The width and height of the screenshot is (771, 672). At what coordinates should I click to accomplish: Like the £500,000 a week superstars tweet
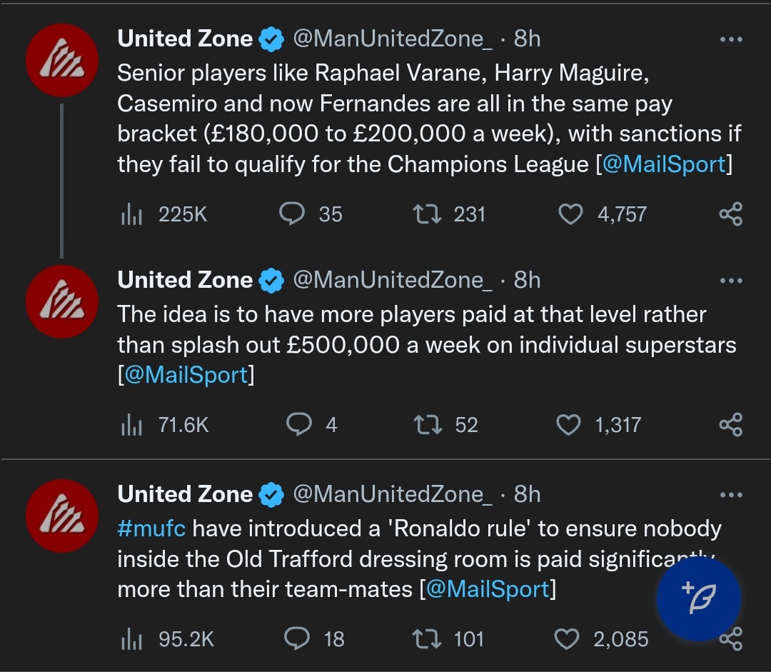pos(568,425)
